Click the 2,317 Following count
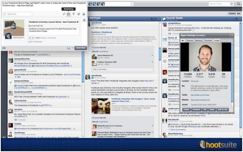The image size is (243, 152). tap(200, 75)
